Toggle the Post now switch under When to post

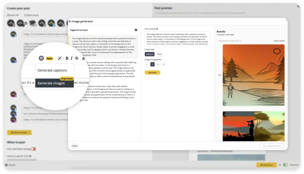(x=33, y=149)
